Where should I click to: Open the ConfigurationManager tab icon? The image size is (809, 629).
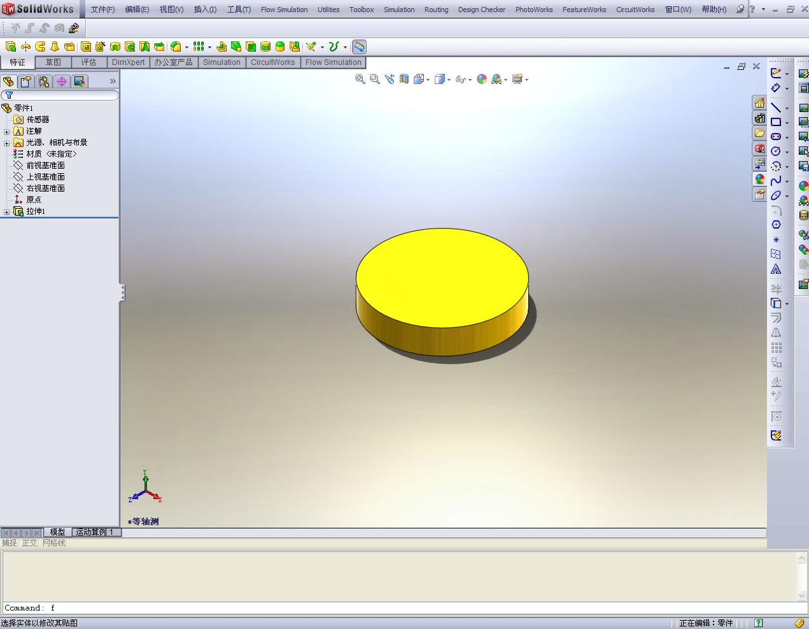click(x=44, y=81)
